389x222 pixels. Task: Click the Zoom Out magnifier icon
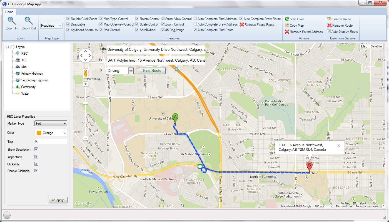click(29, 21)
